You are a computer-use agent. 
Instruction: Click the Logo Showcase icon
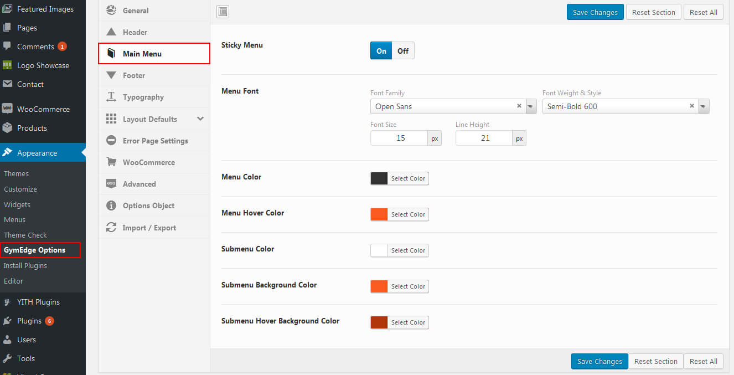tap(7, 65)
